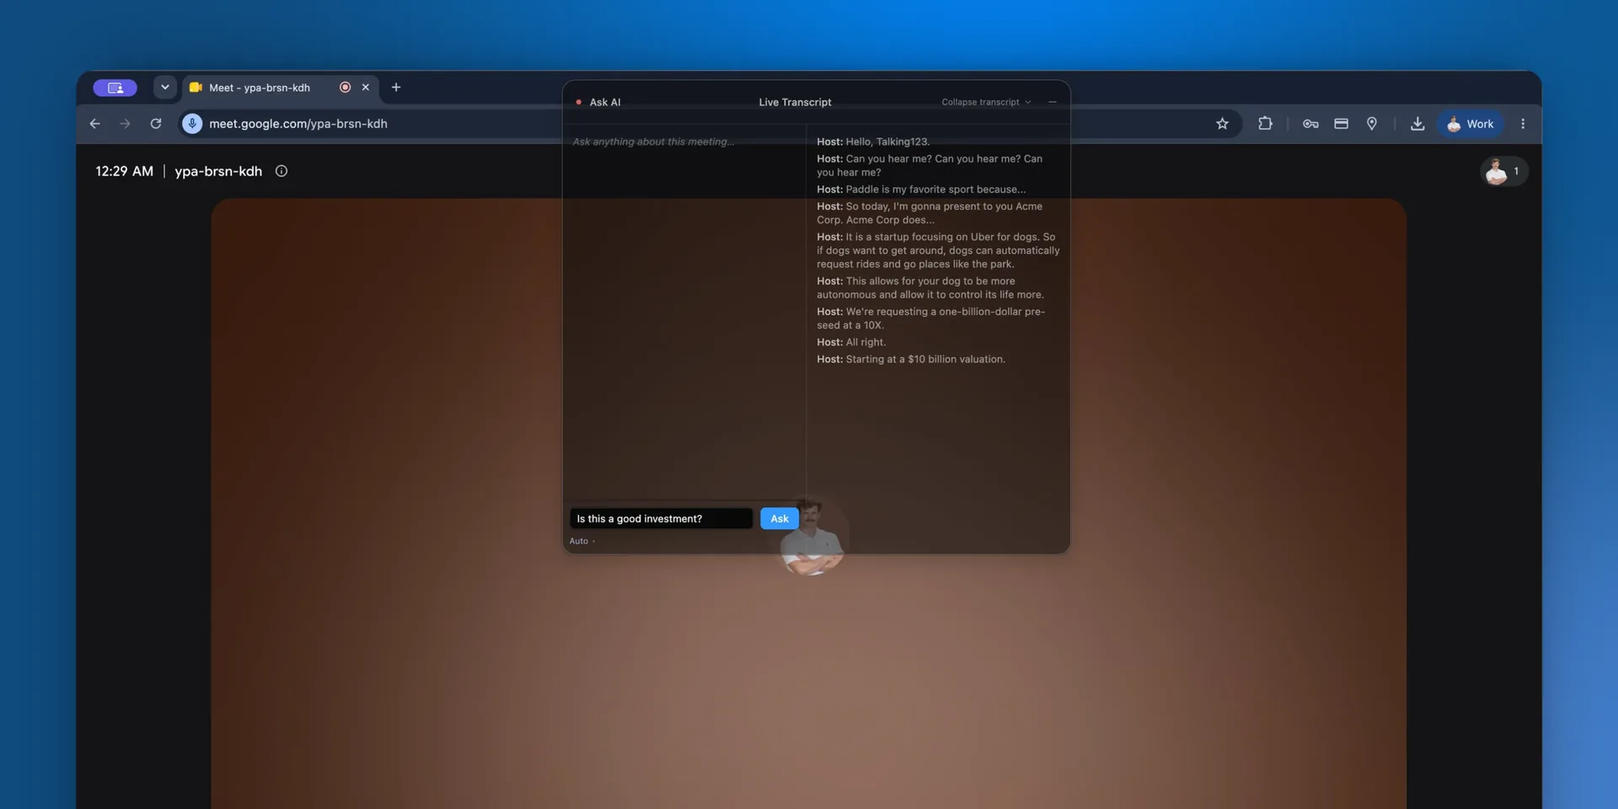1618x809 pixels.
Task: Open the browser Downloads icon
Action: click(1417, 124)
